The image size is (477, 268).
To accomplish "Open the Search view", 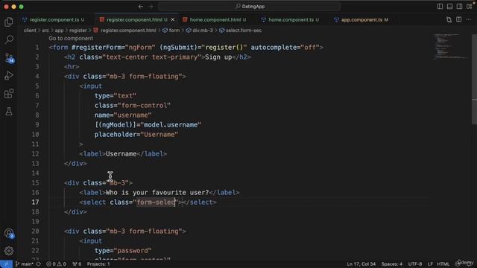I will pos(9,39).
